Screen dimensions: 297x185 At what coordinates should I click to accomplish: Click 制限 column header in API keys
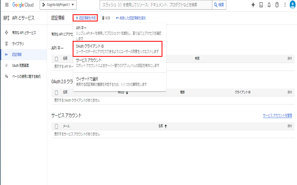coord(197,58)
